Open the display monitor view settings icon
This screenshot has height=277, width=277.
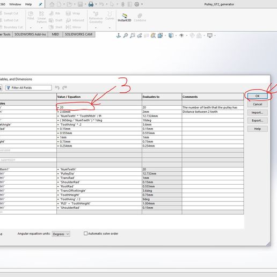coord(210,35)
